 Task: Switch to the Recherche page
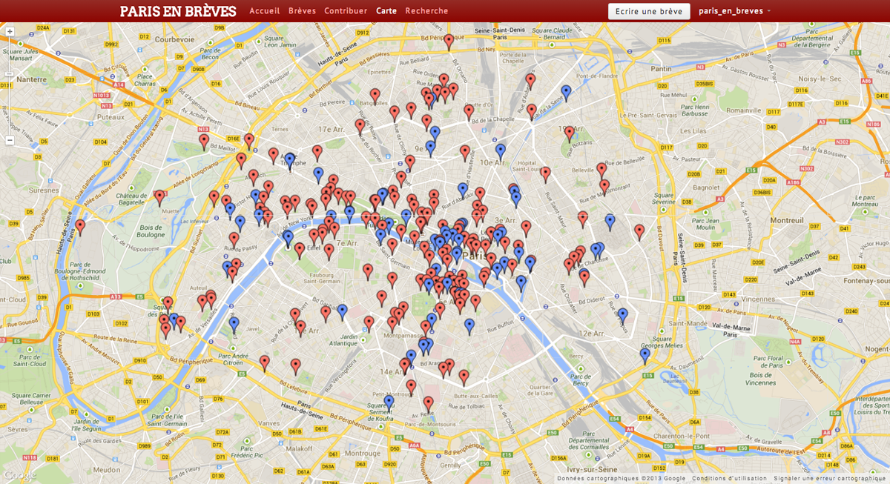[x=426, y=11]
